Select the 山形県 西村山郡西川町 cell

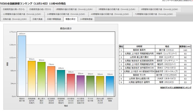[x=139, y=79]
